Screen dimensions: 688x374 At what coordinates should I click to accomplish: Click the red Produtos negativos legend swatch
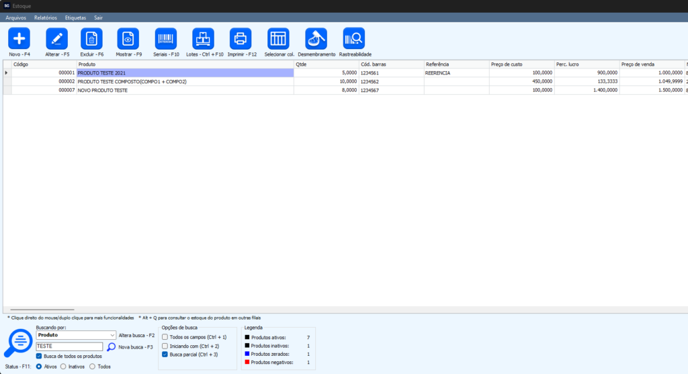point(247,362)
